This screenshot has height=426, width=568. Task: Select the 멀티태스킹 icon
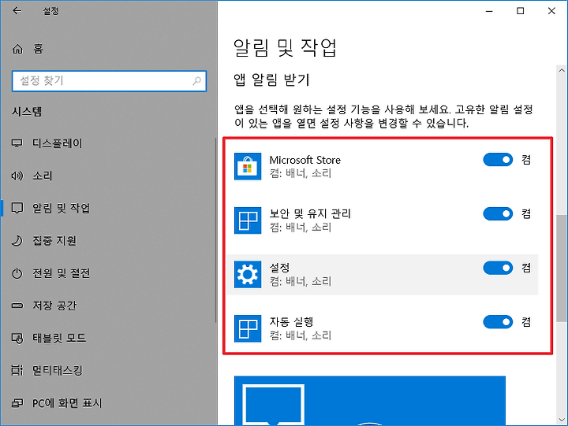(17, 370)
